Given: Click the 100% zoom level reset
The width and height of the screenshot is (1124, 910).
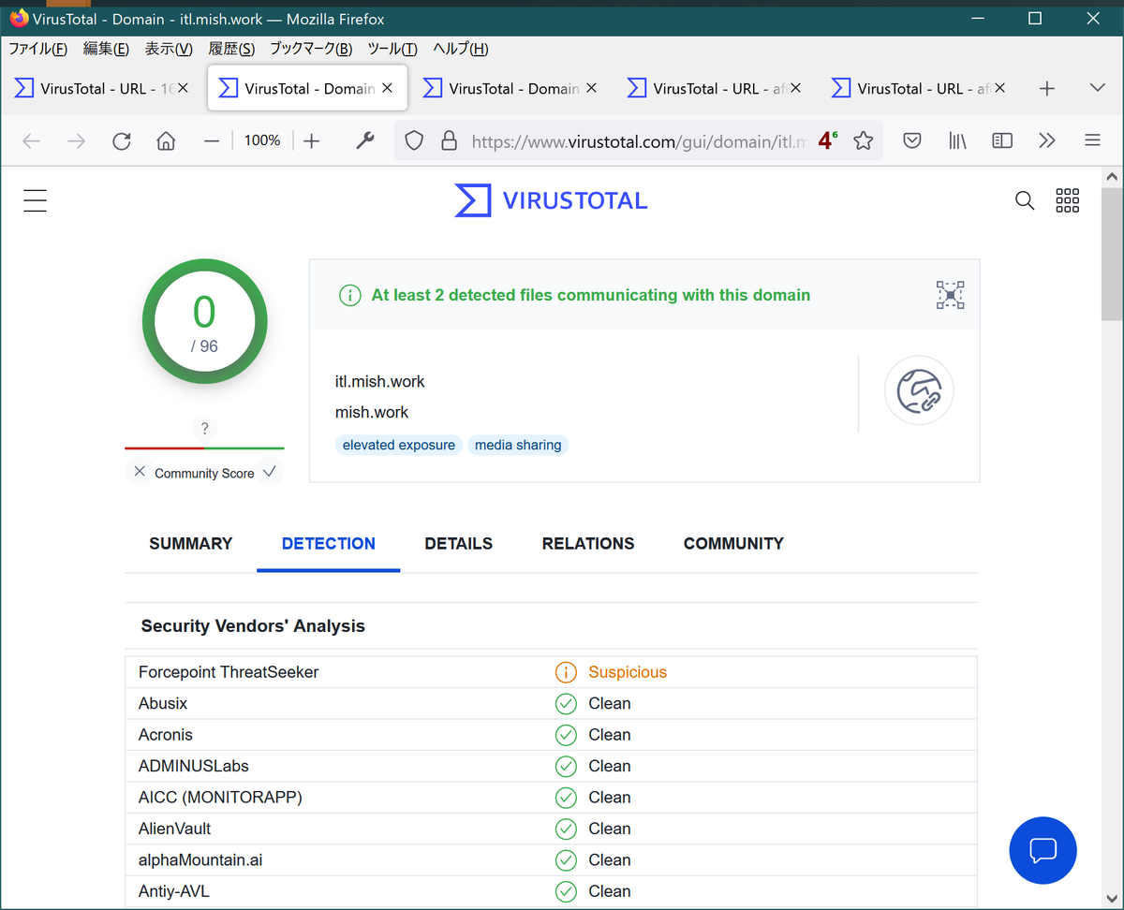Looking at the screenshot, I should [262, 140].
